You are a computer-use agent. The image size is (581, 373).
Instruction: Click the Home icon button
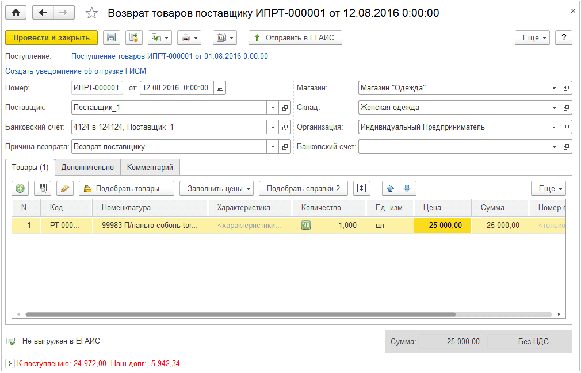point(16,13)
